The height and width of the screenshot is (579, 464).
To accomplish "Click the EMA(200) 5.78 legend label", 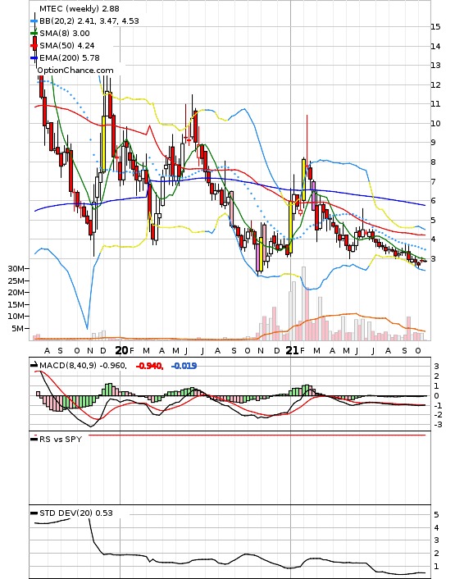I will click(x=70, y=58).
